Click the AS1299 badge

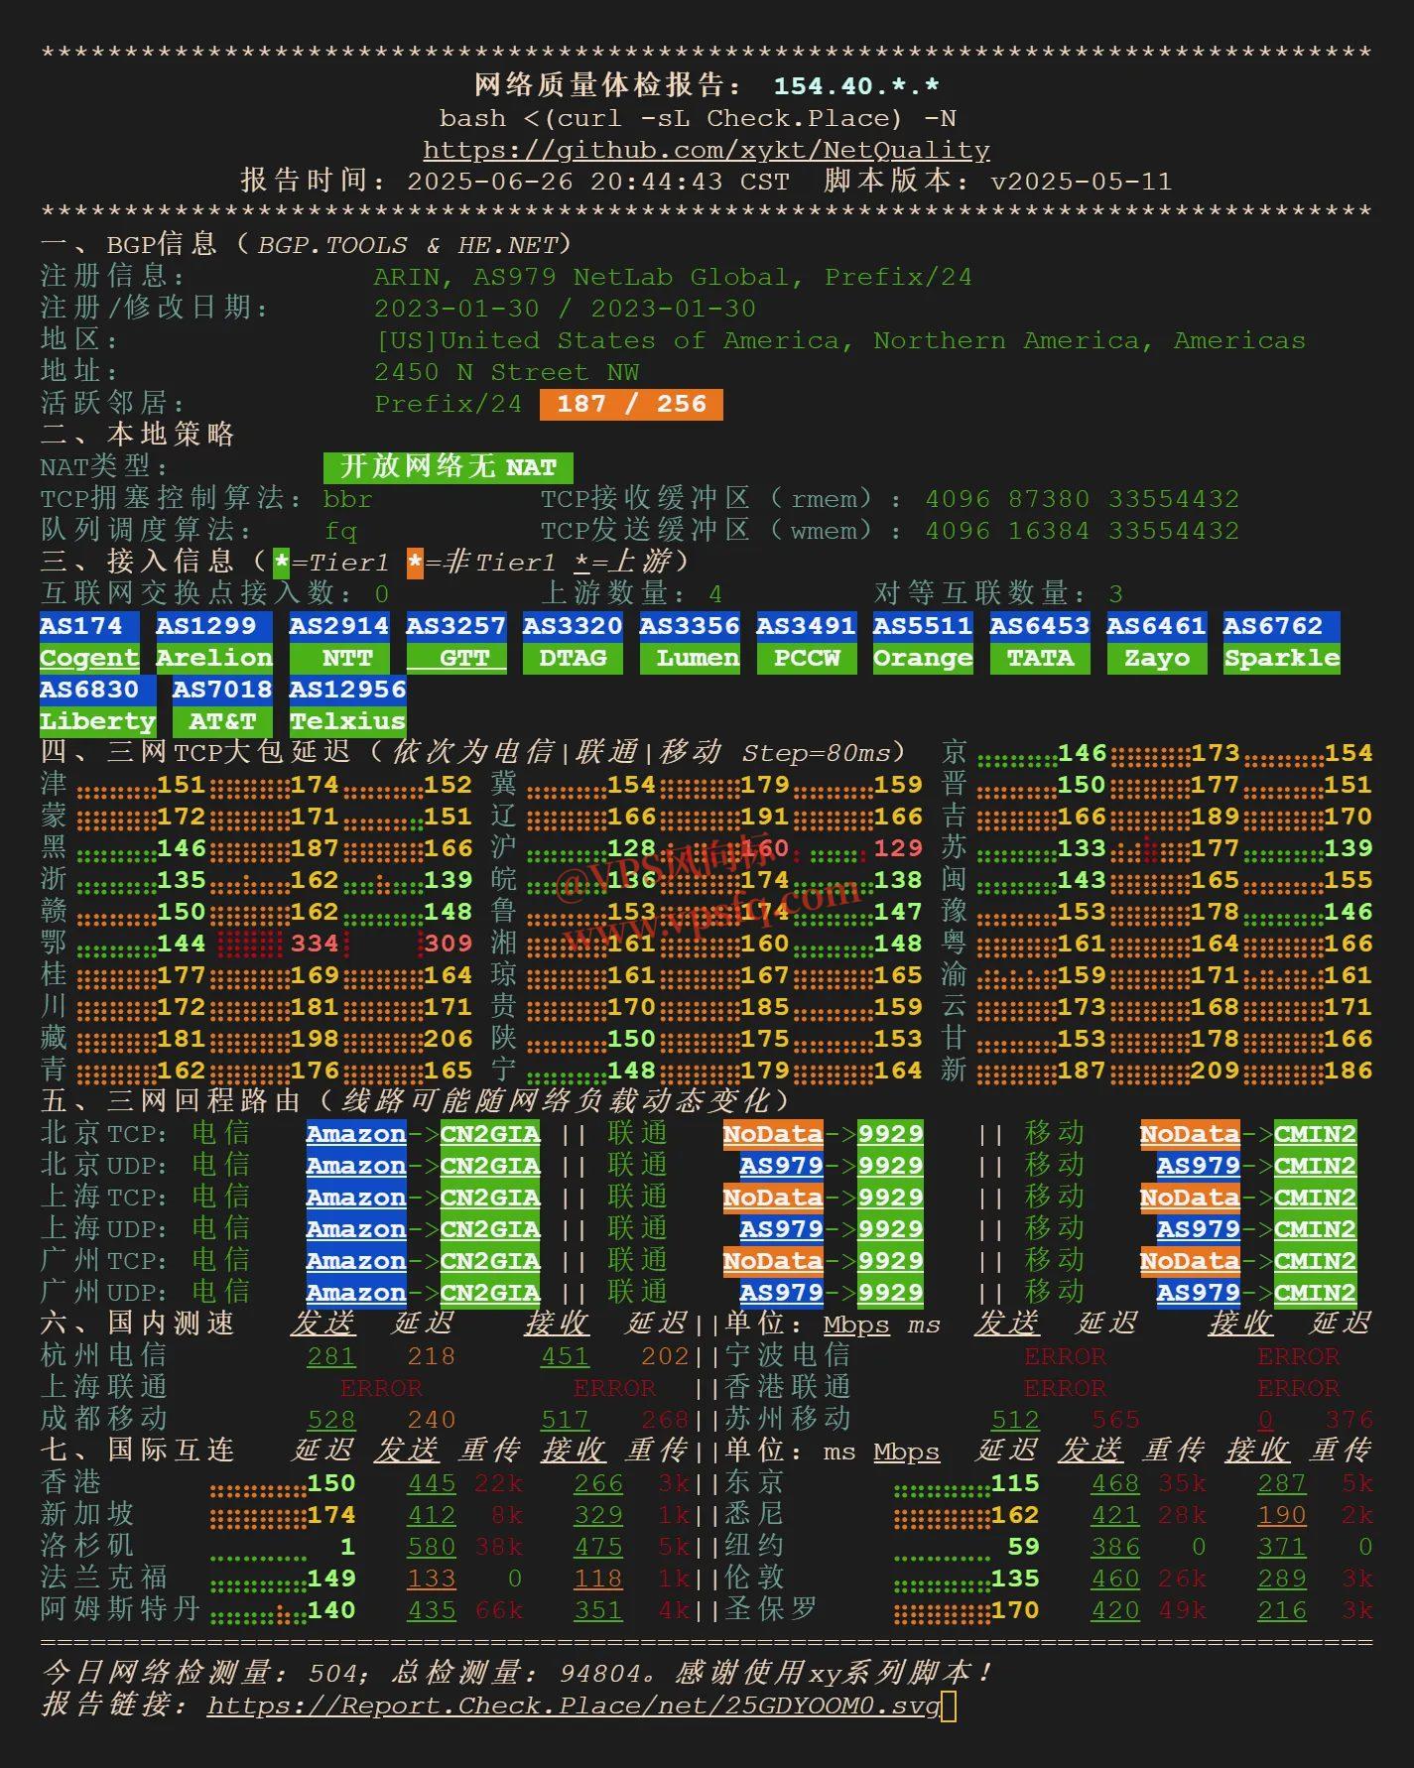pyautogui.click(x=214, y=626)
